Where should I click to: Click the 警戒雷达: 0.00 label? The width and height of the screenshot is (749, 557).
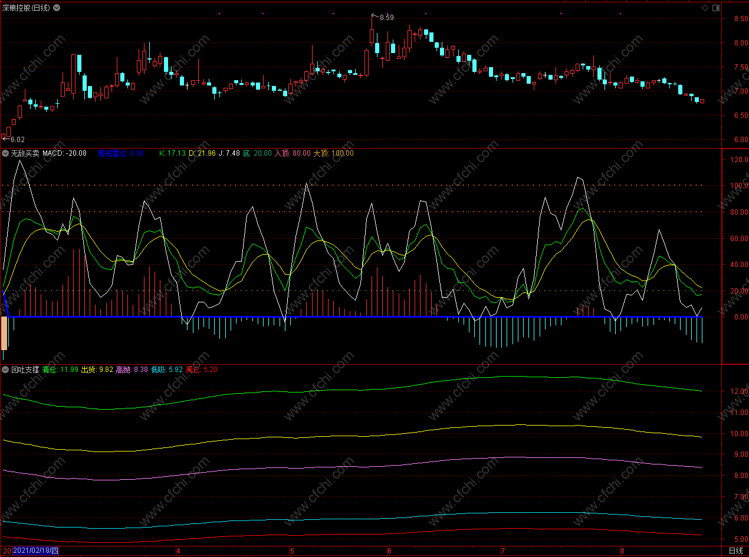121,153
